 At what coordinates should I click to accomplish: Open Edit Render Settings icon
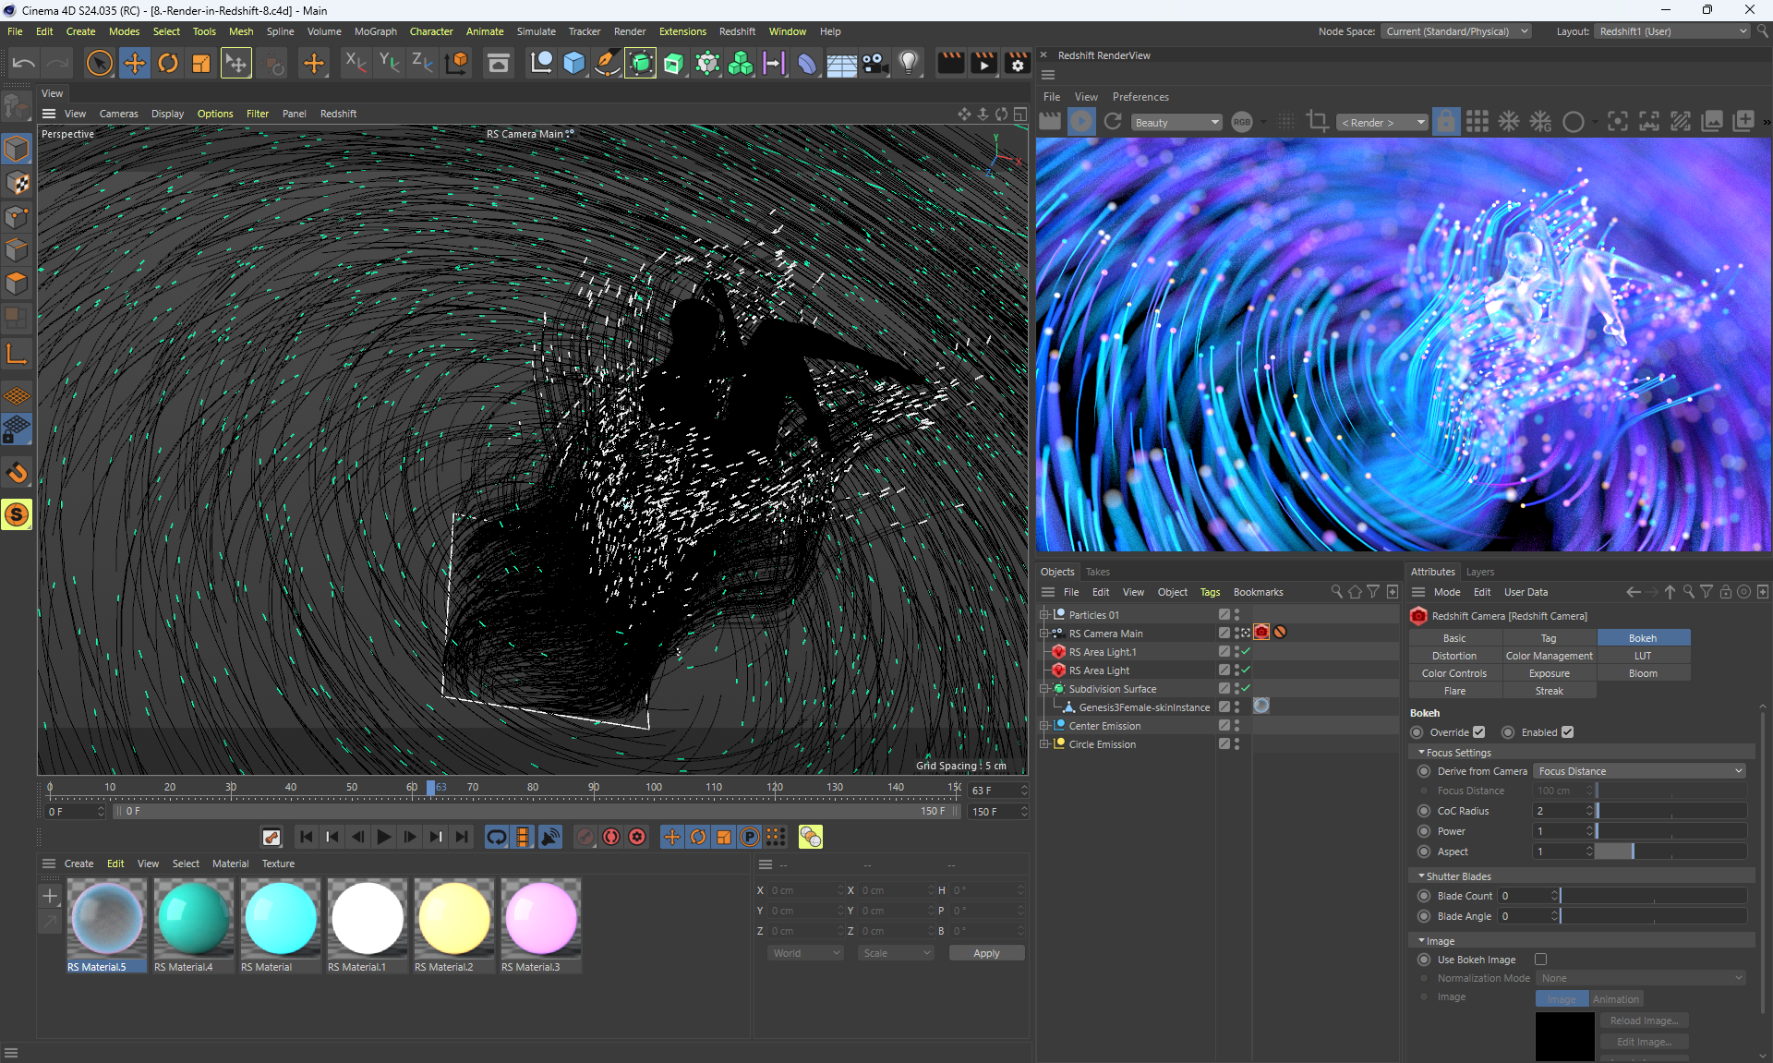tap(1018, 64)
